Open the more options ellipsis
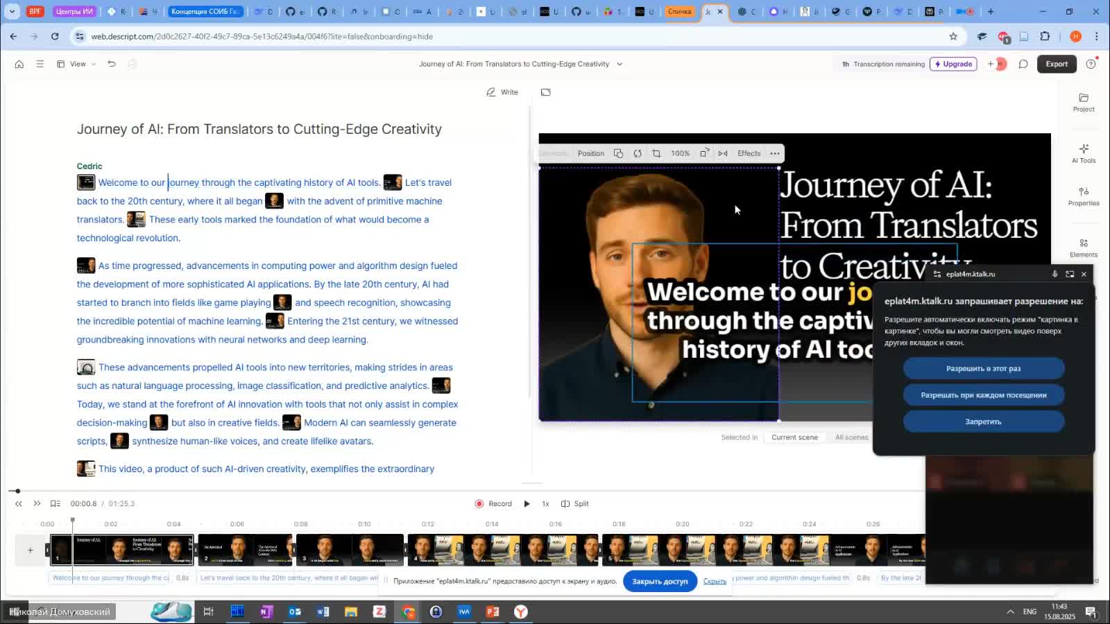Image resolution: width=1110 pixels, height=624 pixels. [775, 153]
